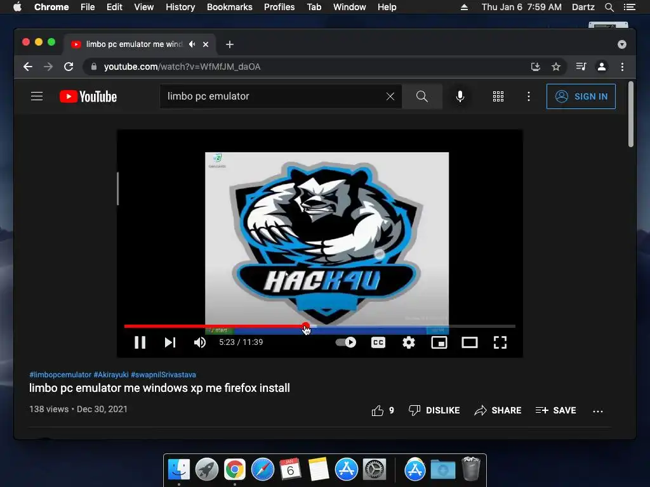Go back to the previous page

coord(28,67)
